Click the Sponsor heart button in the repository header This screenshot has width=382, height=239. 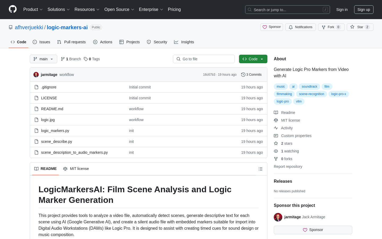coord(272,27)
